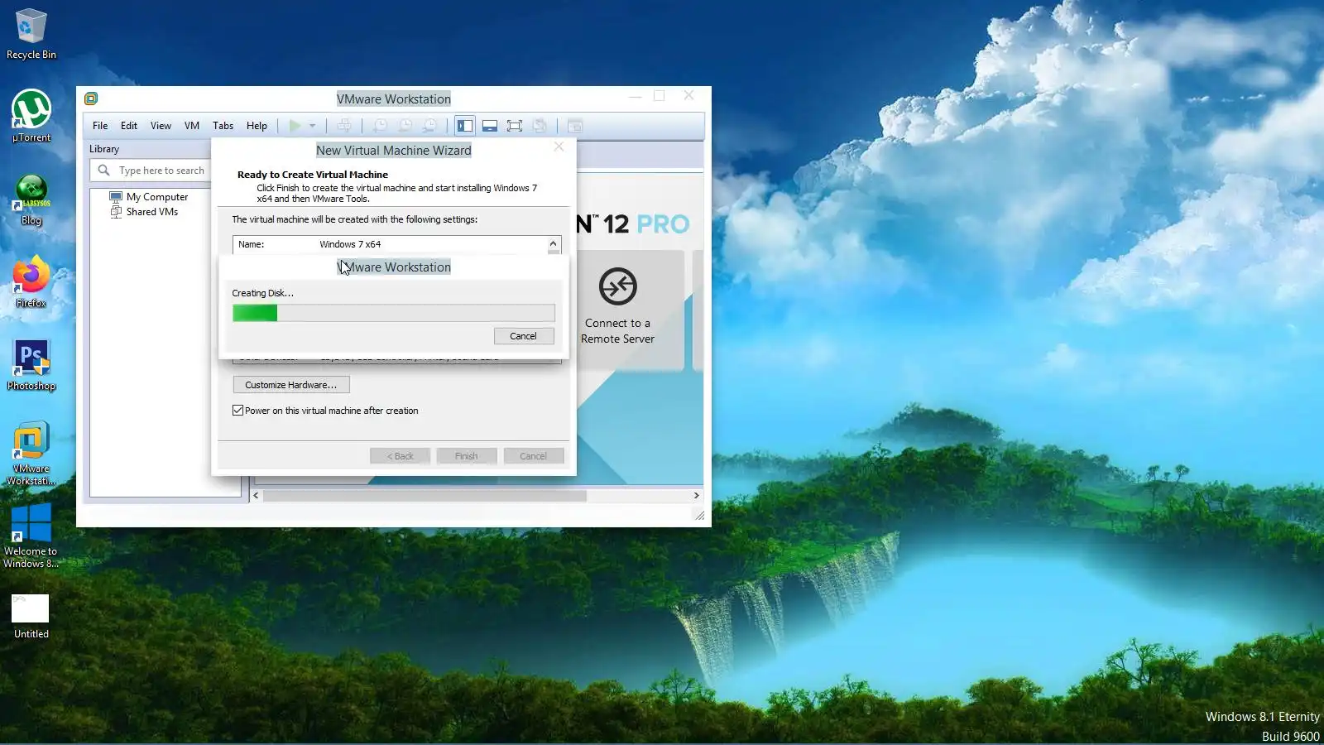Image resolution: width=1324 pixels, height=745 pixels.
Task: Open the Help menu
Action: tap(257, 126)
